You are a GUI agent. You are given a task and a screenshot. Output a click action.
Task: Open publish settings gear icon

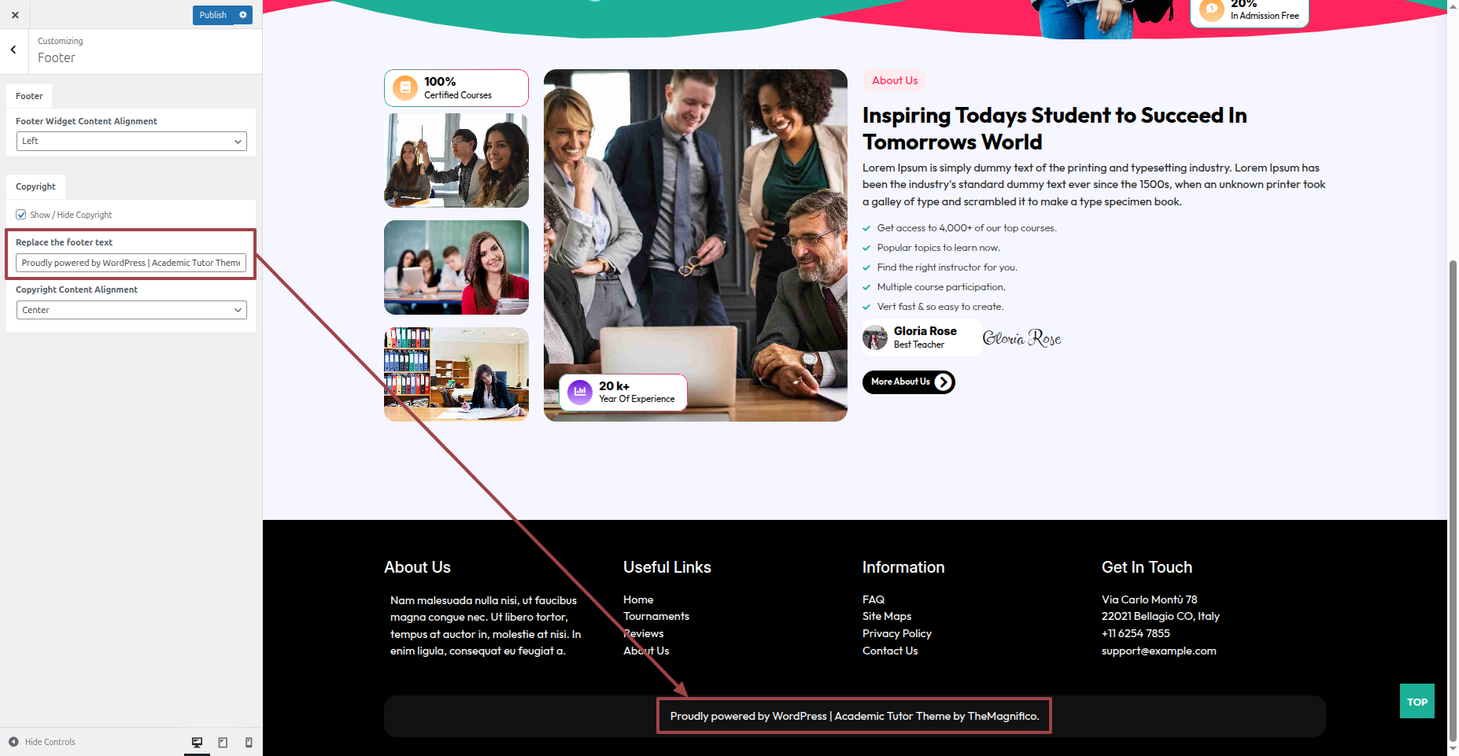pos(243,15)
